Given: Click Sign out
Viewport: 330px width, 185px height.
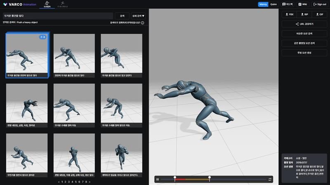Looking at the screenshot, I should tap(320, 4).
